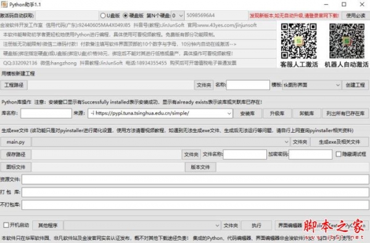
Task: Click the 使用必读 button
Action: click(x=356, y=16)
